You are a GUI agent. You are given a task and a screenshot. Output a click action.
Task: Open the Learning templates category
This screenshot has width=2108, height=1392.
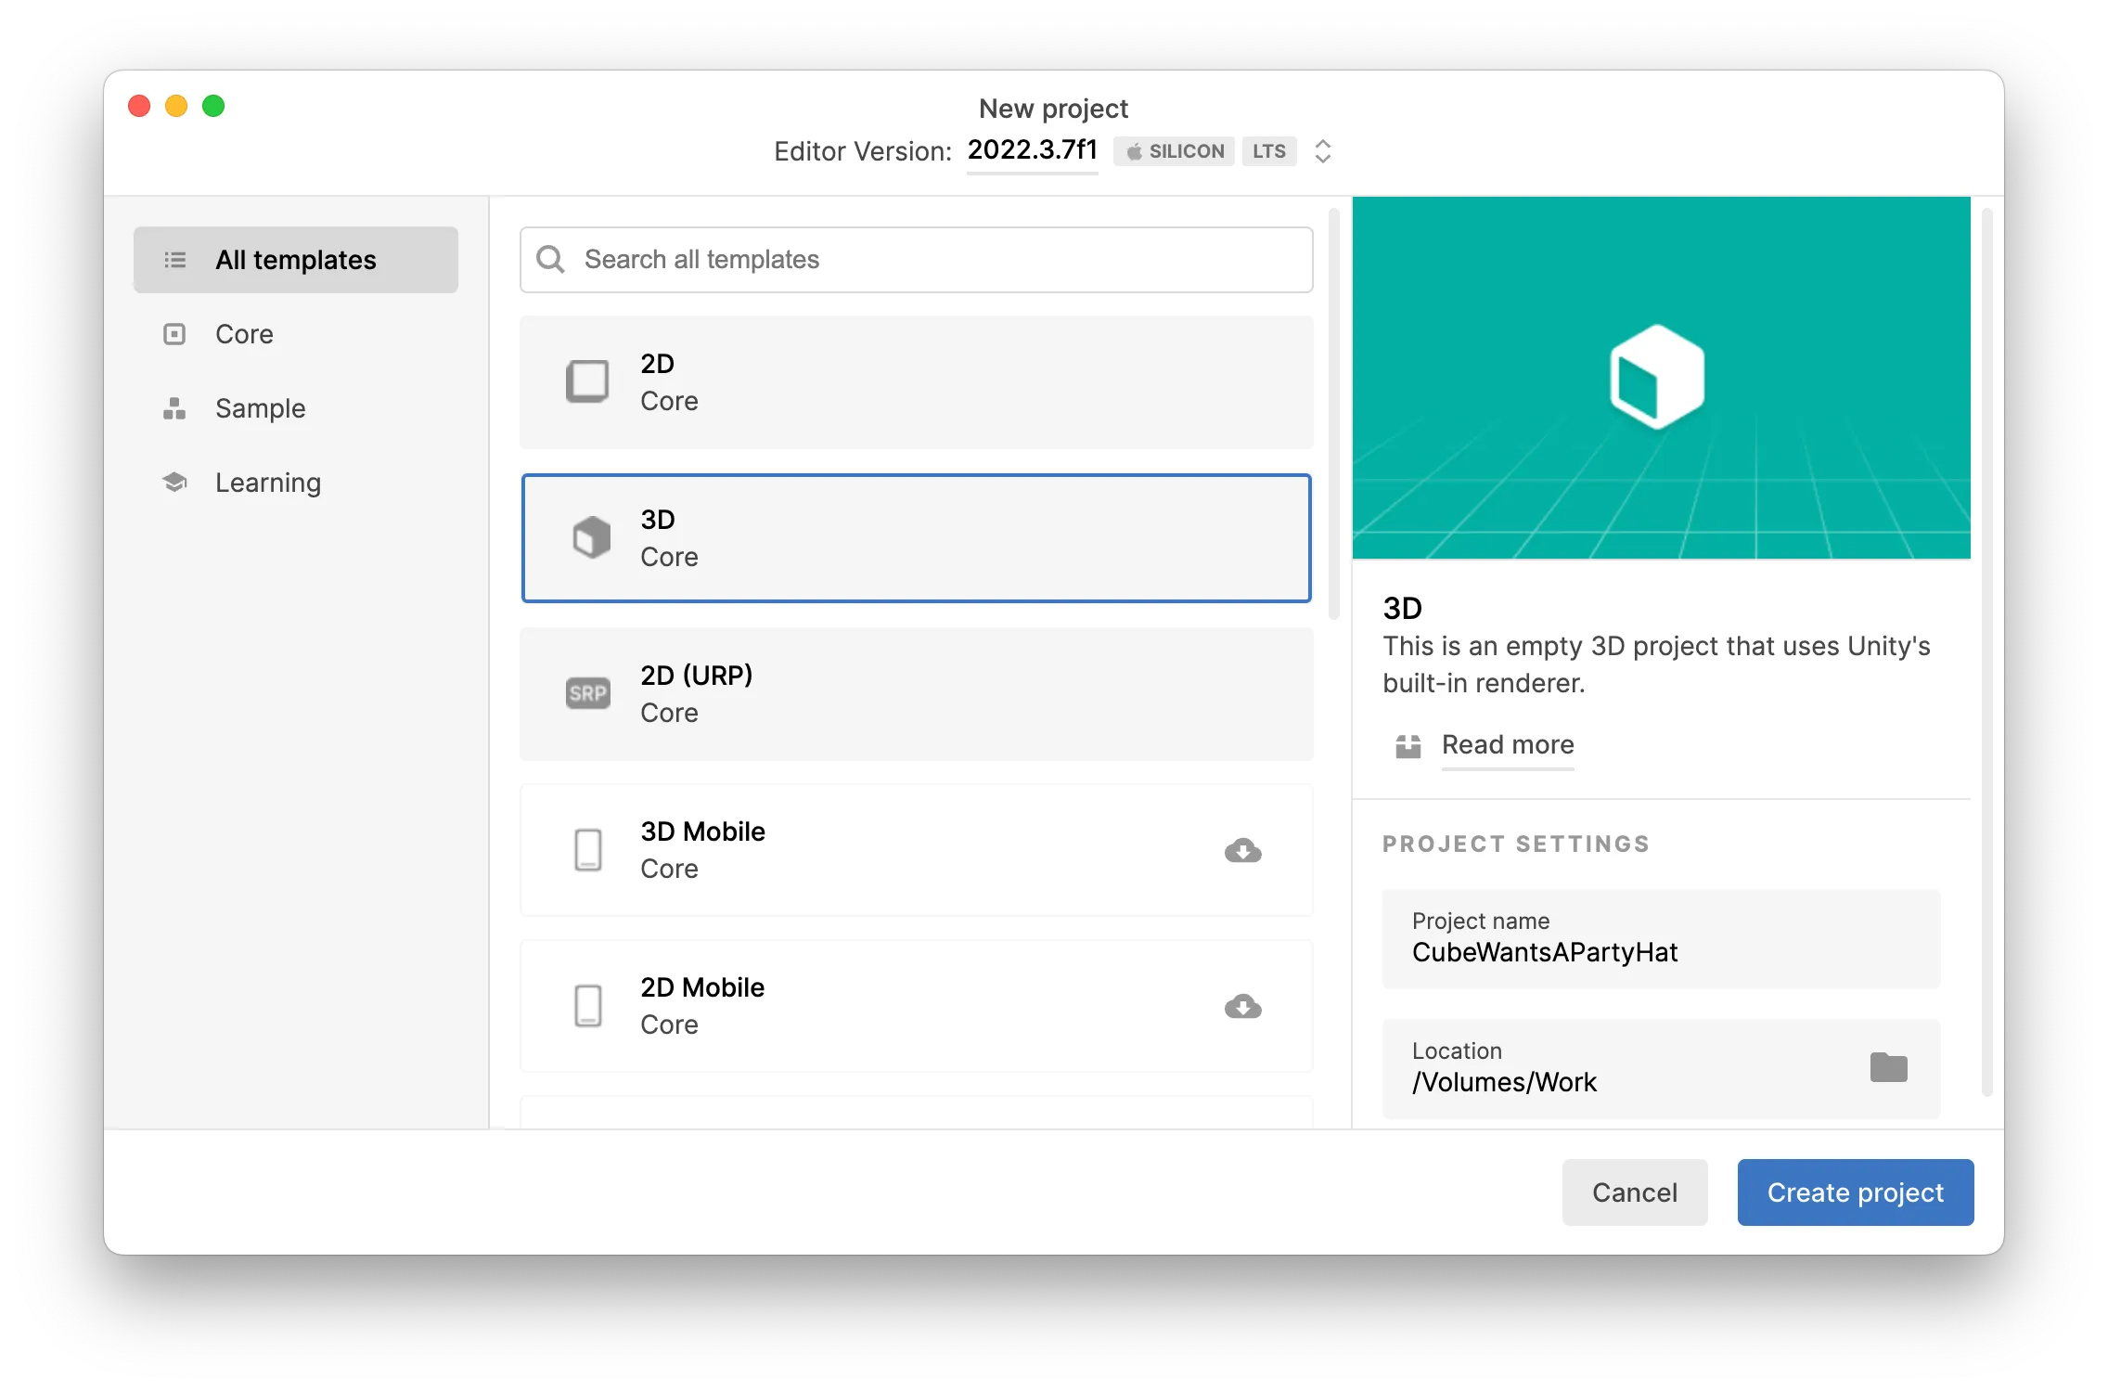pyautogui.click(x=295, y=483)
